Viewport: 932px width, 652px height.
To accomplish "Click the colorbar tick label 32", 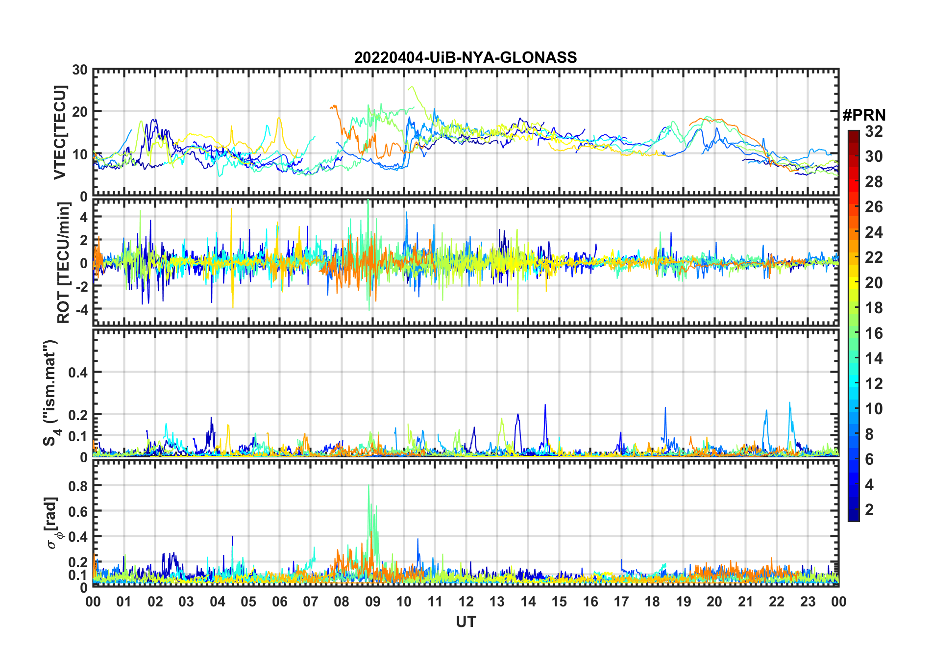I will (874, 131).
